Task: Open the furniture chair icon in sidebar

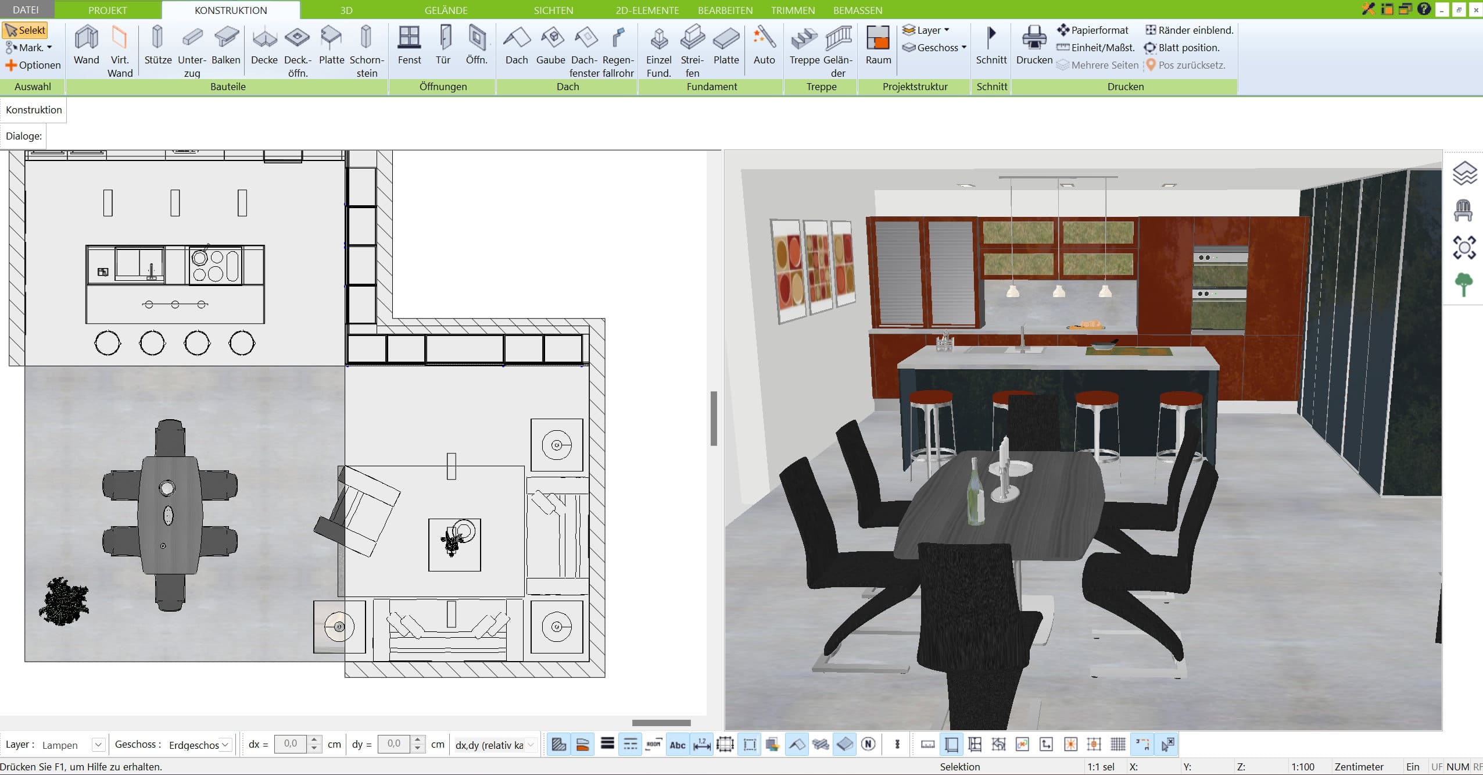Action: click(x=1463, y=210)
